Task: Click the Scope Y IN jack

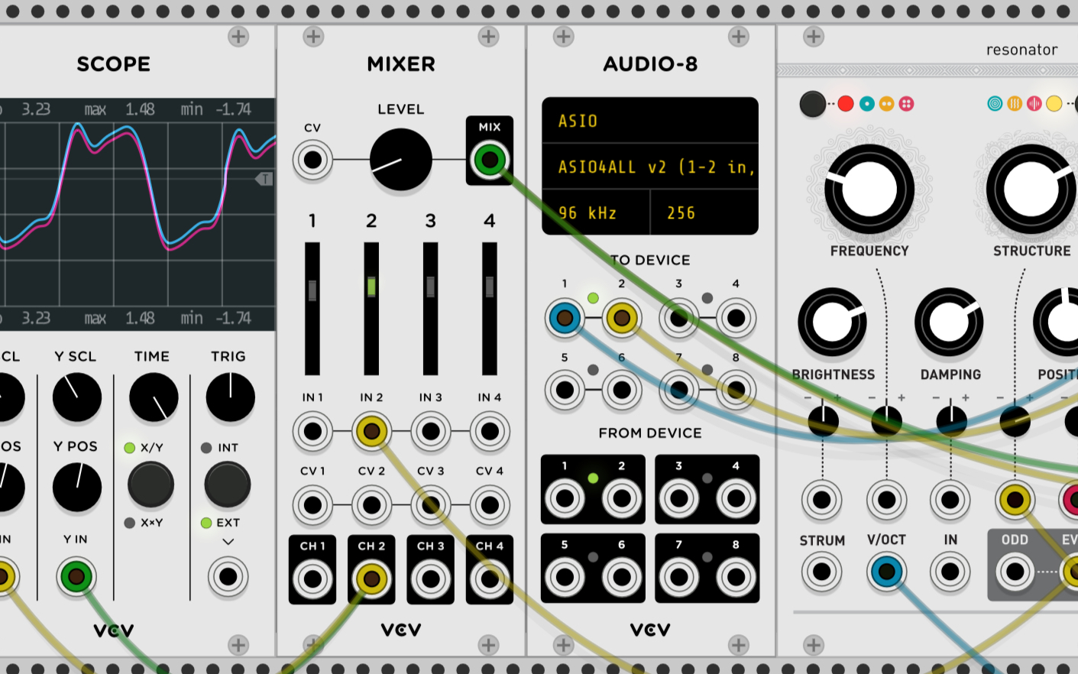Action: [76, 577]
